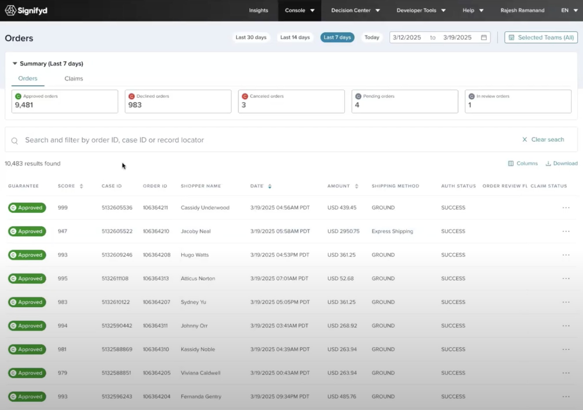The image size is (583, 410).
Task: Switch to the Claims tab
Action: tap(74, 79)
